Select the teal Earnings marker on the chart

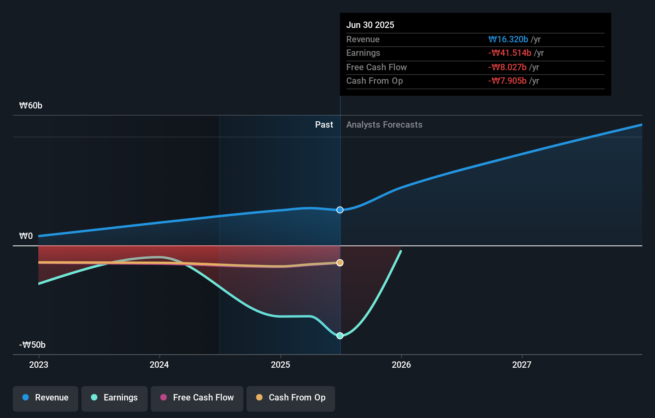tap(339, 336)
